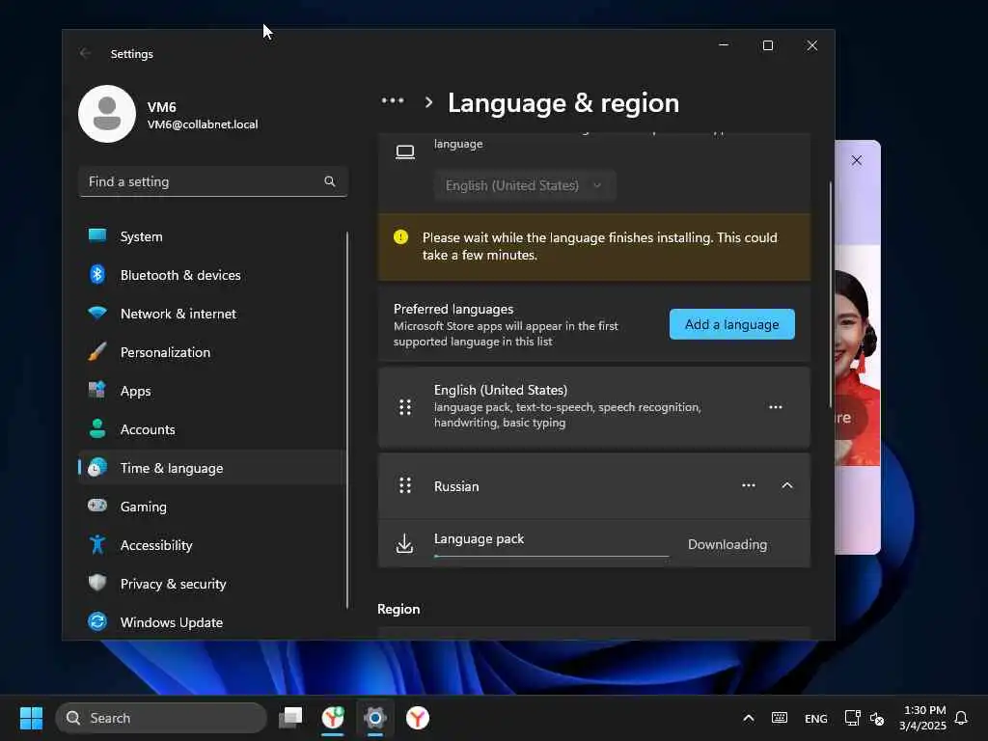Screen dimensions: 988x741
Task: Click the breadcrumb ellipsis before Language & region
Action: [x=393, y=100]
